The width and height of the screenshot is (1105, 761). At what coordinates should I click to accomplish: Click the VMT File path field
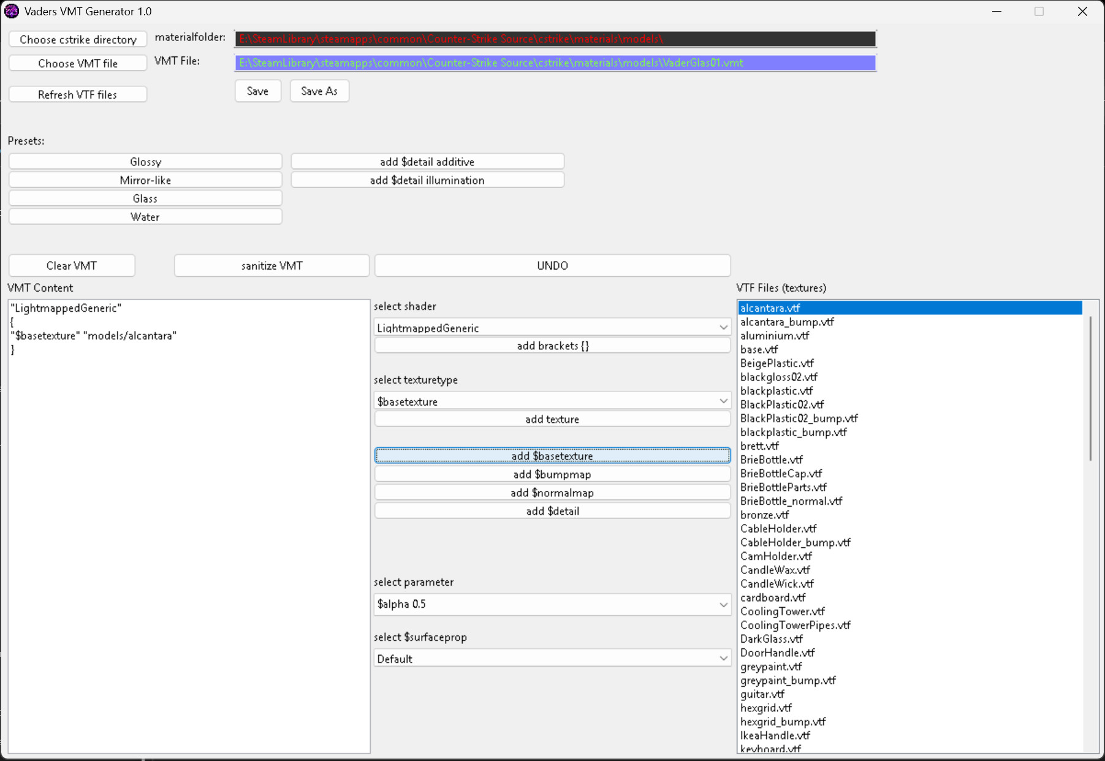click(x=555, y=62)
